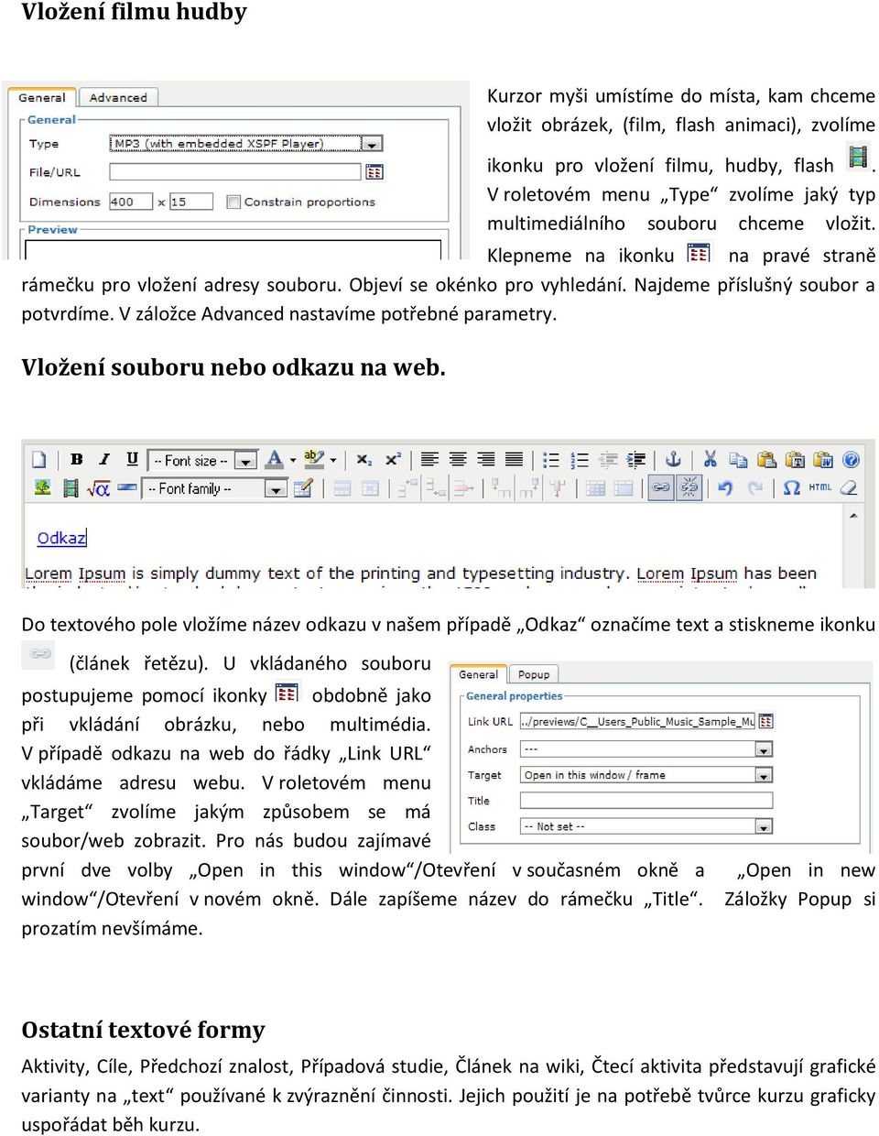This screenshot has height=1136, width=879.
Task: Click the insert/edit link chain icon
Action: (x=660, y=488)
